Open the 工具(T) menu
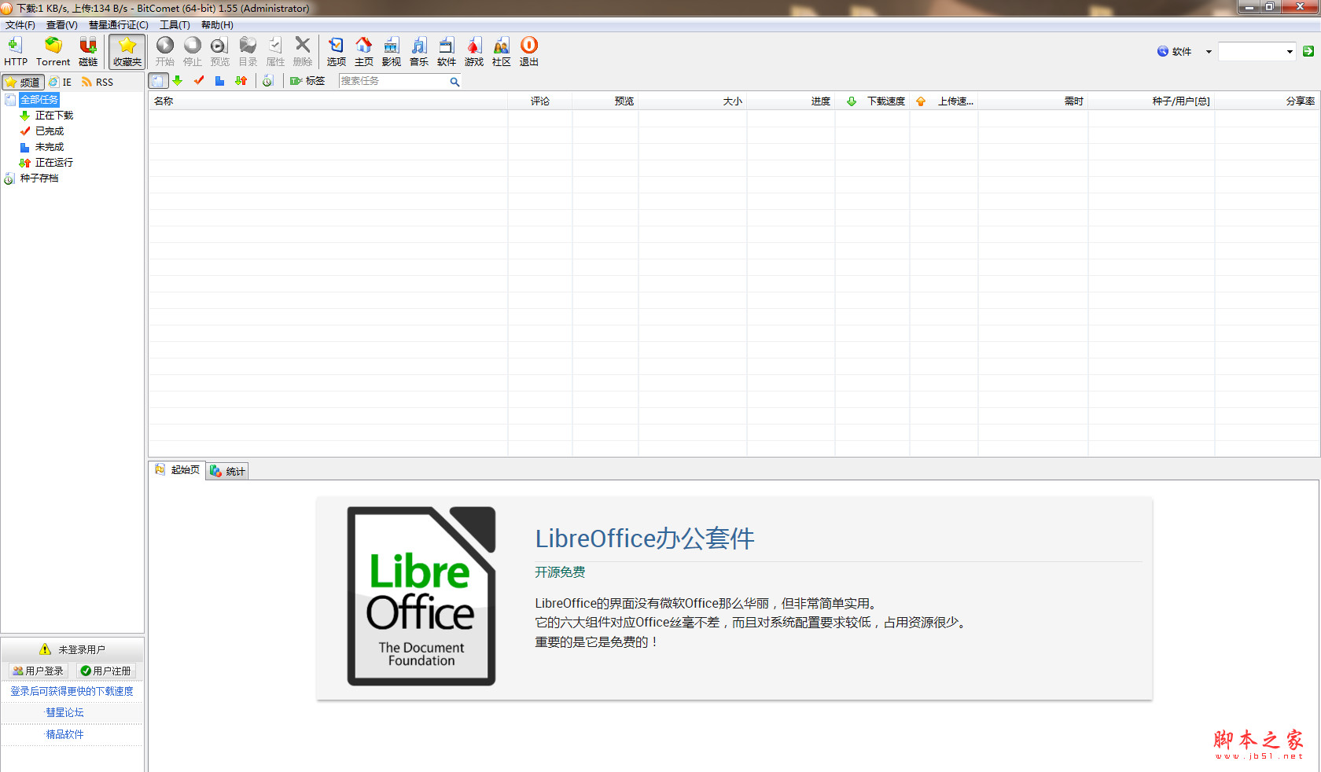This screenshot has width=1321, height=772. [175, 25]
